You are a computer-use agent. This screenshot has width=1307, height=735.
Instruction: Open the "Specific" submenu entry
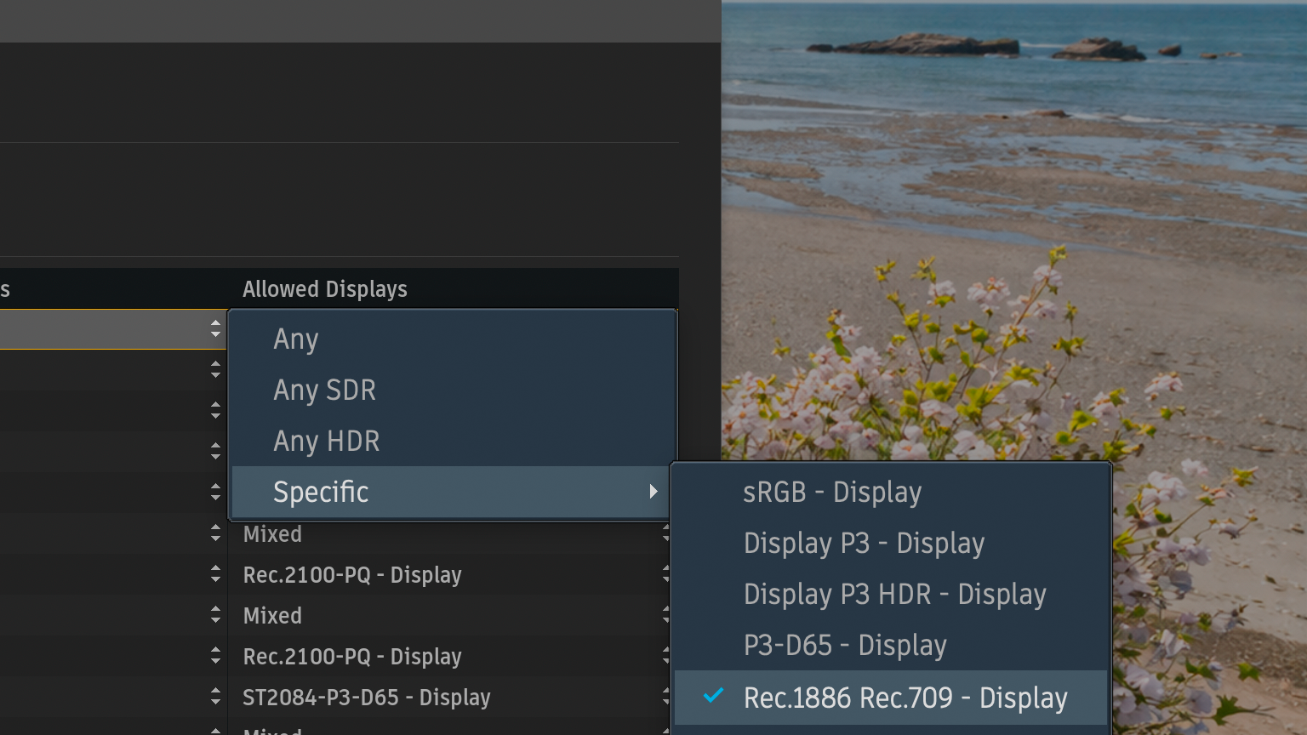tap(321, 492)
